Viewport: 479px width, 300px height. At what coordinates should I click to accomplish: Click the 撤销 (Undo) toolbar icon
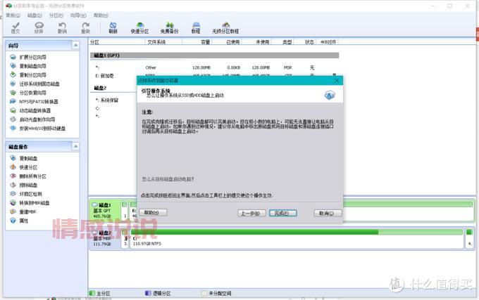[x=62, y=27]
